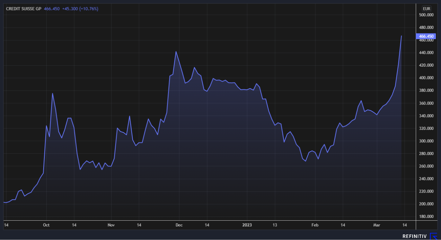The height and width of the screenshot is (240, 441).
Task: Click the Dec date label on time axis
Action: pos(179,225)
